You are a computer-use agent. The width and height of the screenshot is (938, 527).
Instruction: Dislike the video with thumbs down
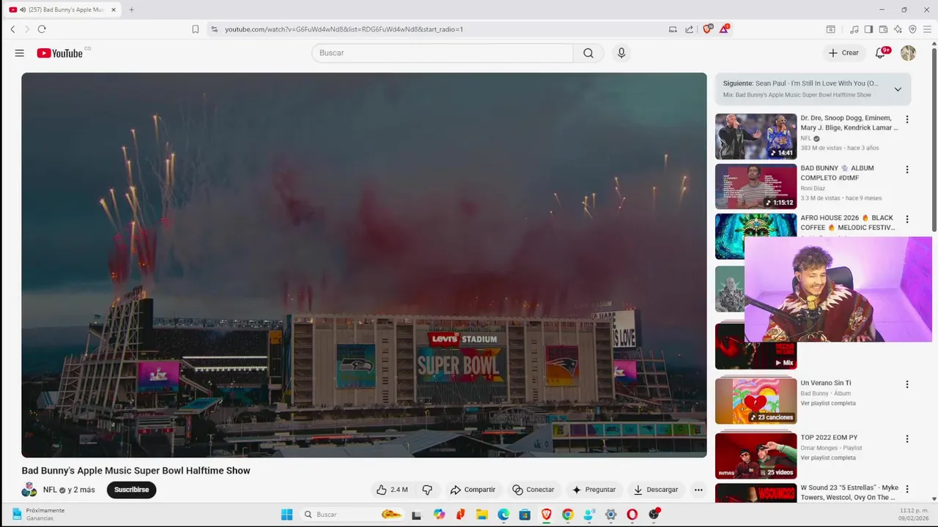(x=427, y=490)
